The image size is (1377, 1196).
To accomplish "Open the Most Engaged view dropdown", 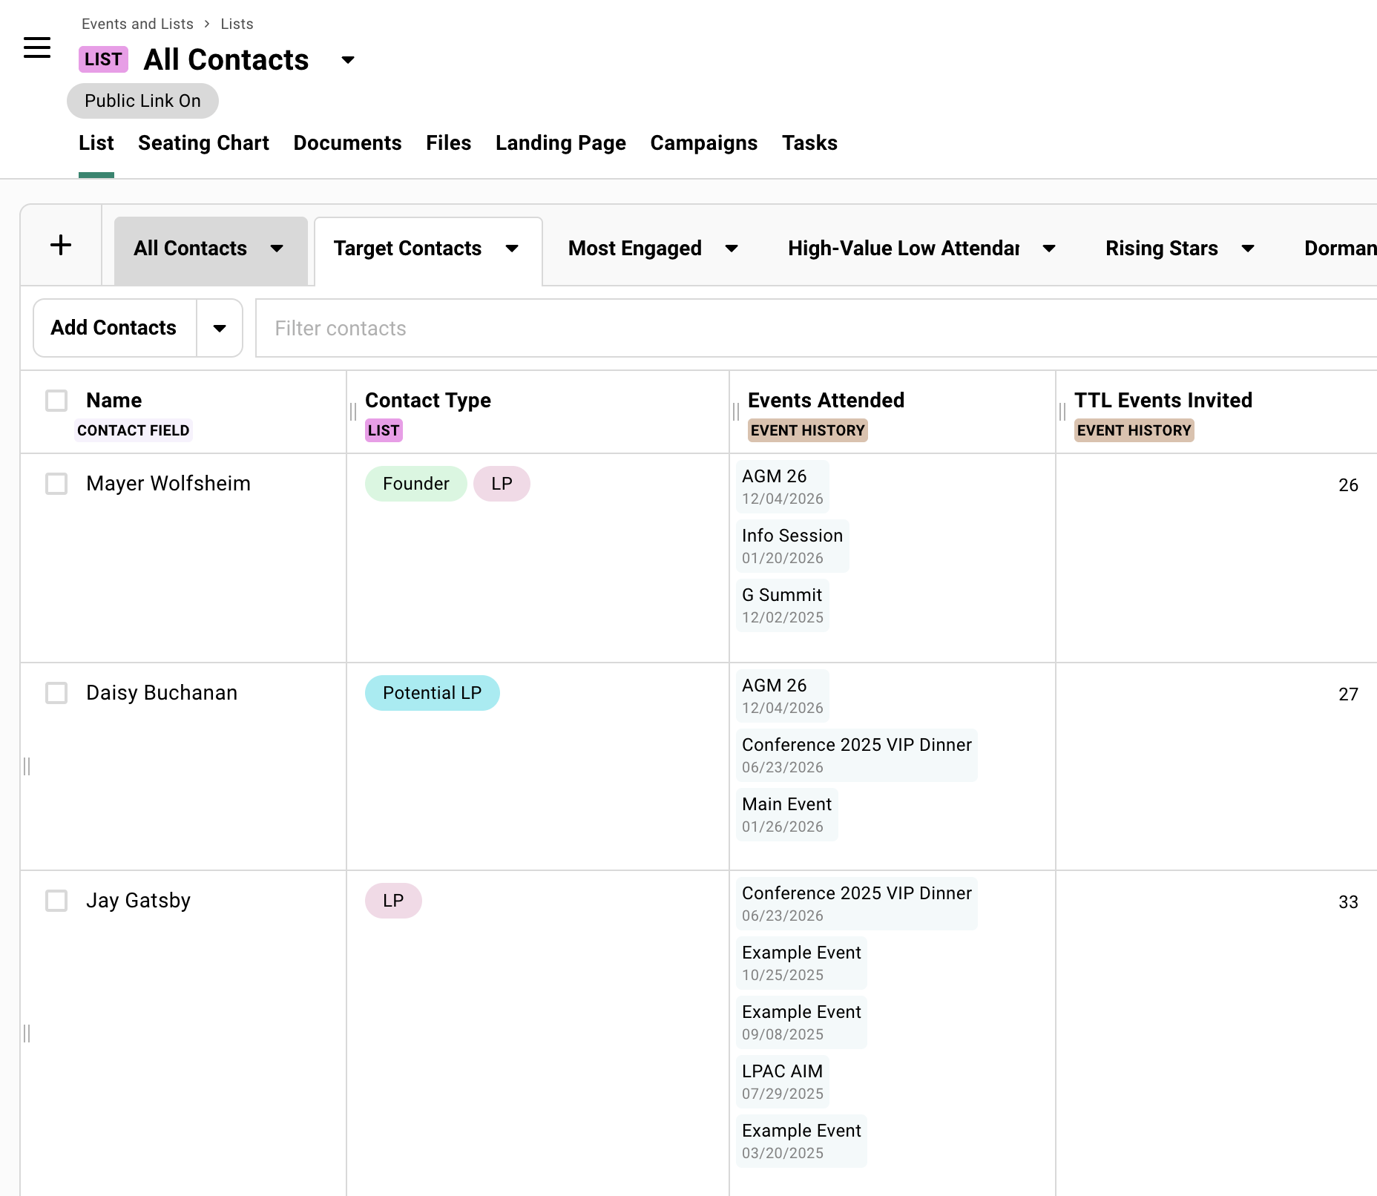I will click(x=732, y=249).
